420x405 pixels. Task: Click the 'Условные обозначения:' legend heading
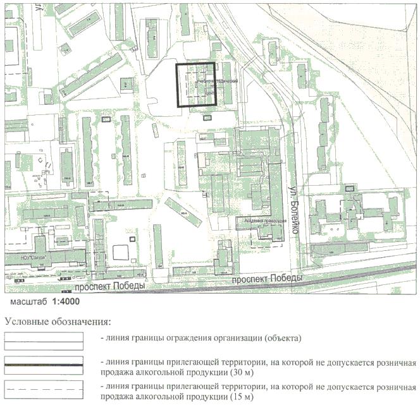[58, 322]
